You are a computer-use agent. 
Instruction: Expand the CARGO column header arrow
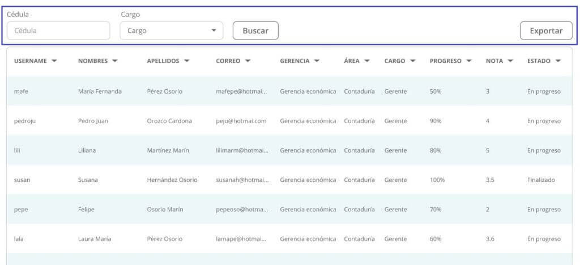pos(413,61)
